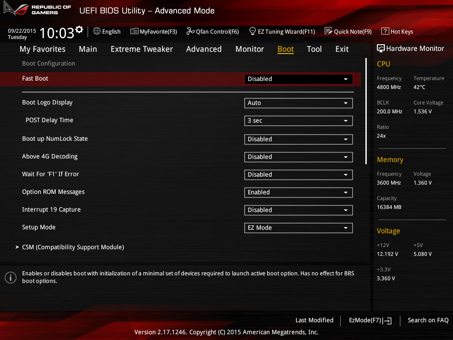Image resolution: width=453 pixels, height=340 pixels.
Task: Open the Boot up NumLock State dropdown
Action: click(299, 139)
